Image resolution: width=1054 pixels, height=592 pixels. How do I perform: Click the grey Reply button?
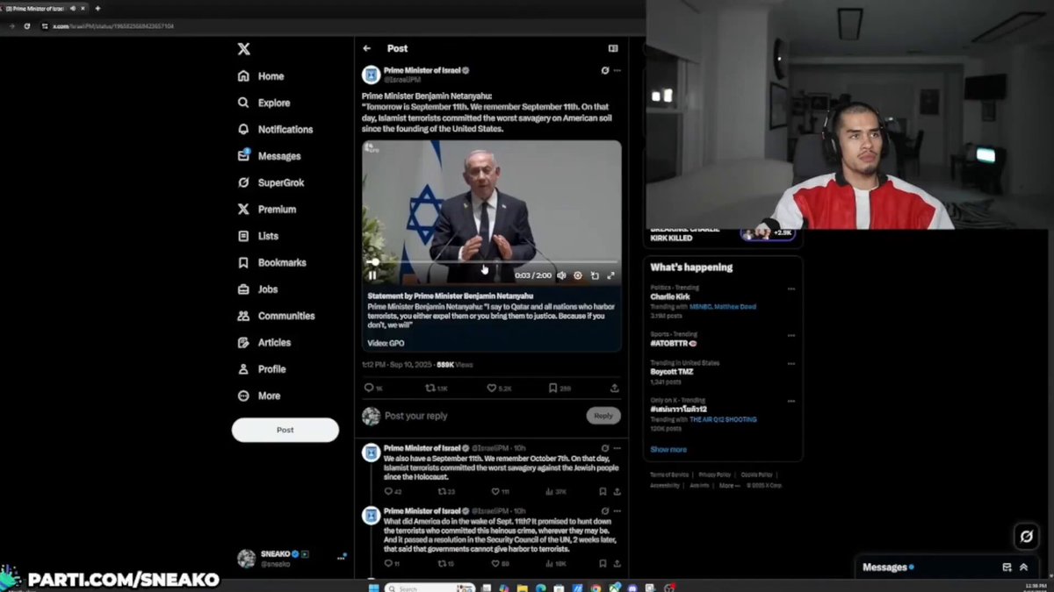[x=603, y=416]
